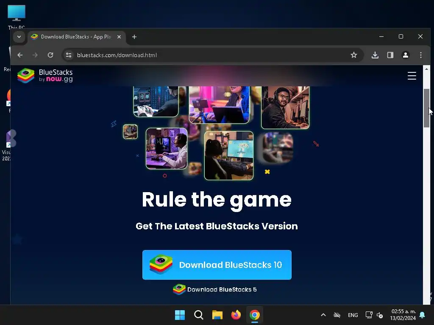
Task: Select the This PC desktop icon
Action: coord(17,17)
